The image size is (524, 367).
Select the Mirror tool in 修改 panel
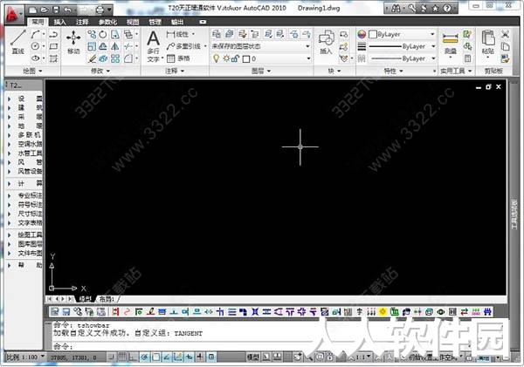(115, 46)
